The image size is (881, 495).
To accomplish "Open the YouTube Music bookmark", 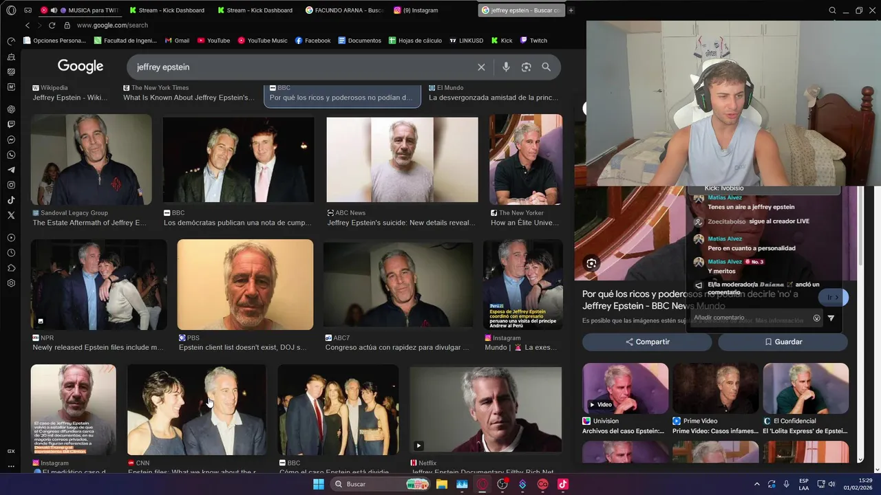I will point(263,41).
